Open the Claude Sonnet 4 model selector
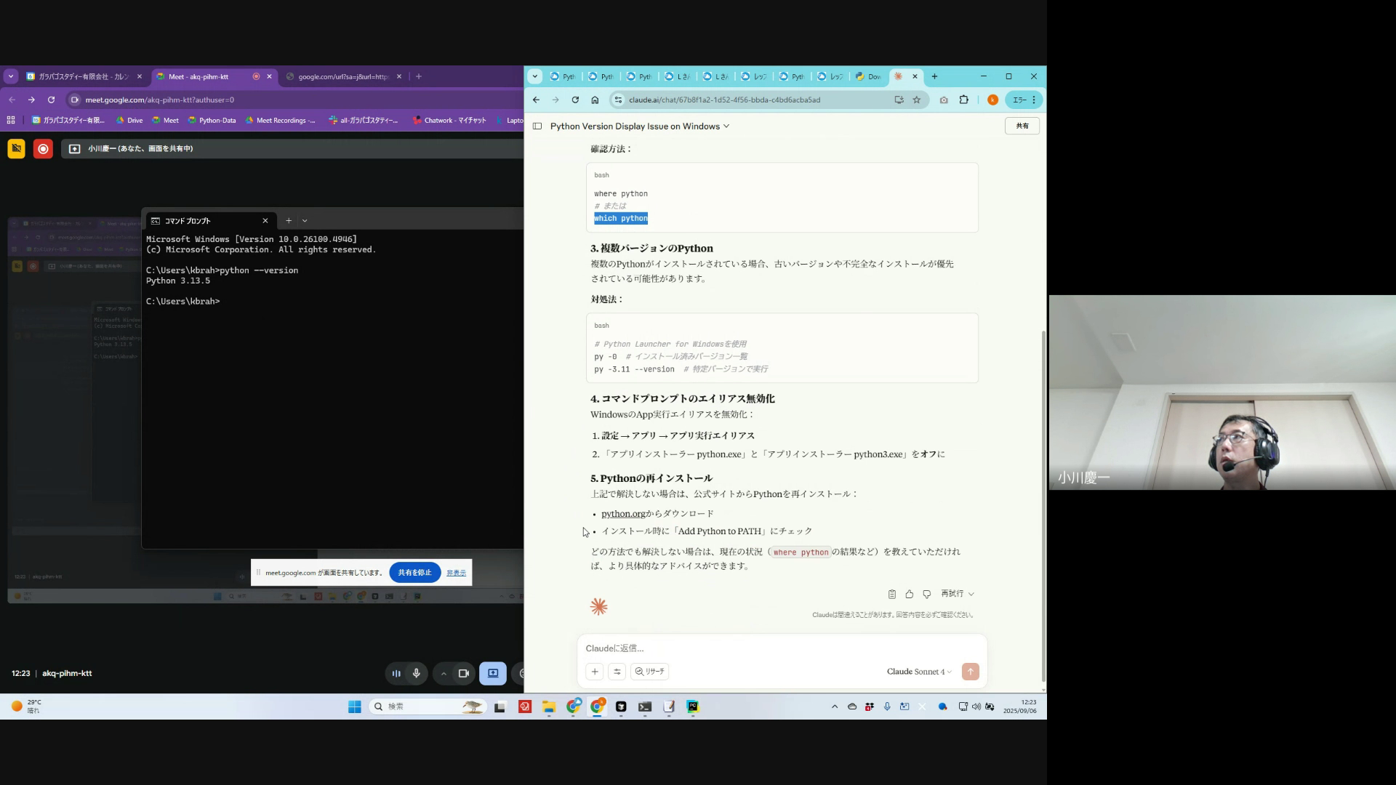This screenshot has height=785, width=1396. [918, 672]
